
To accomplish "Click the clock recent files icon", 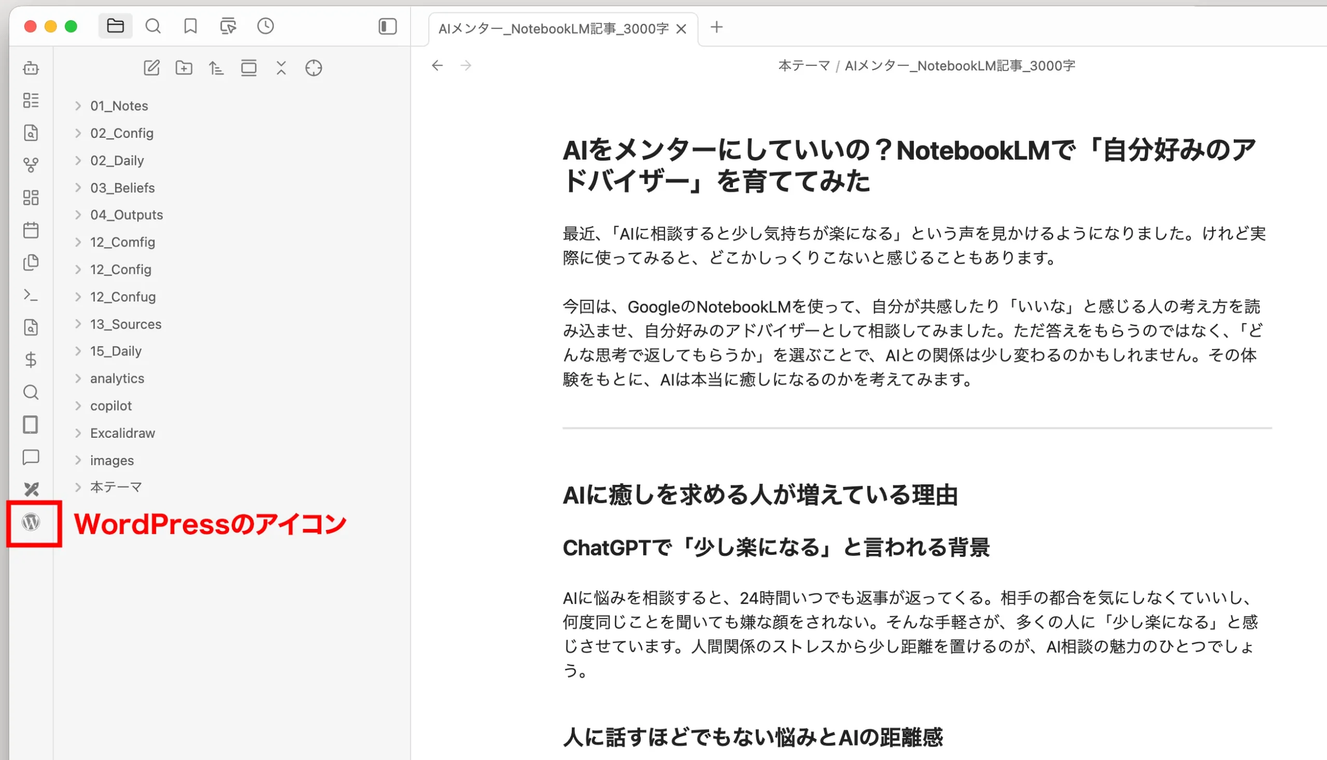I will [266, 26].
